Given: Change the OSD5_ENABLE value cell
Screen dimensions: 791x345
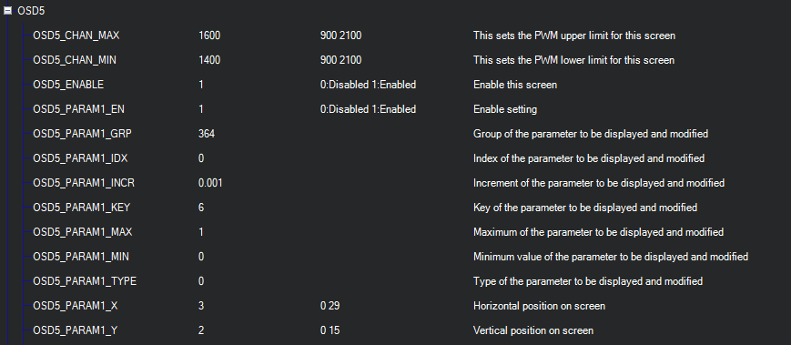Looking at the screenshot, I should (x=201, y=85).
